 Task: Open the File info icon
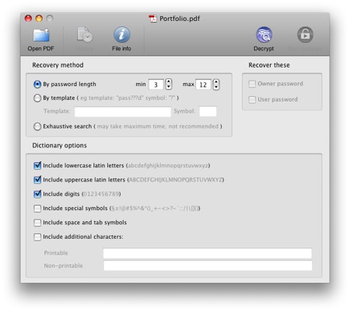(121, 35)
